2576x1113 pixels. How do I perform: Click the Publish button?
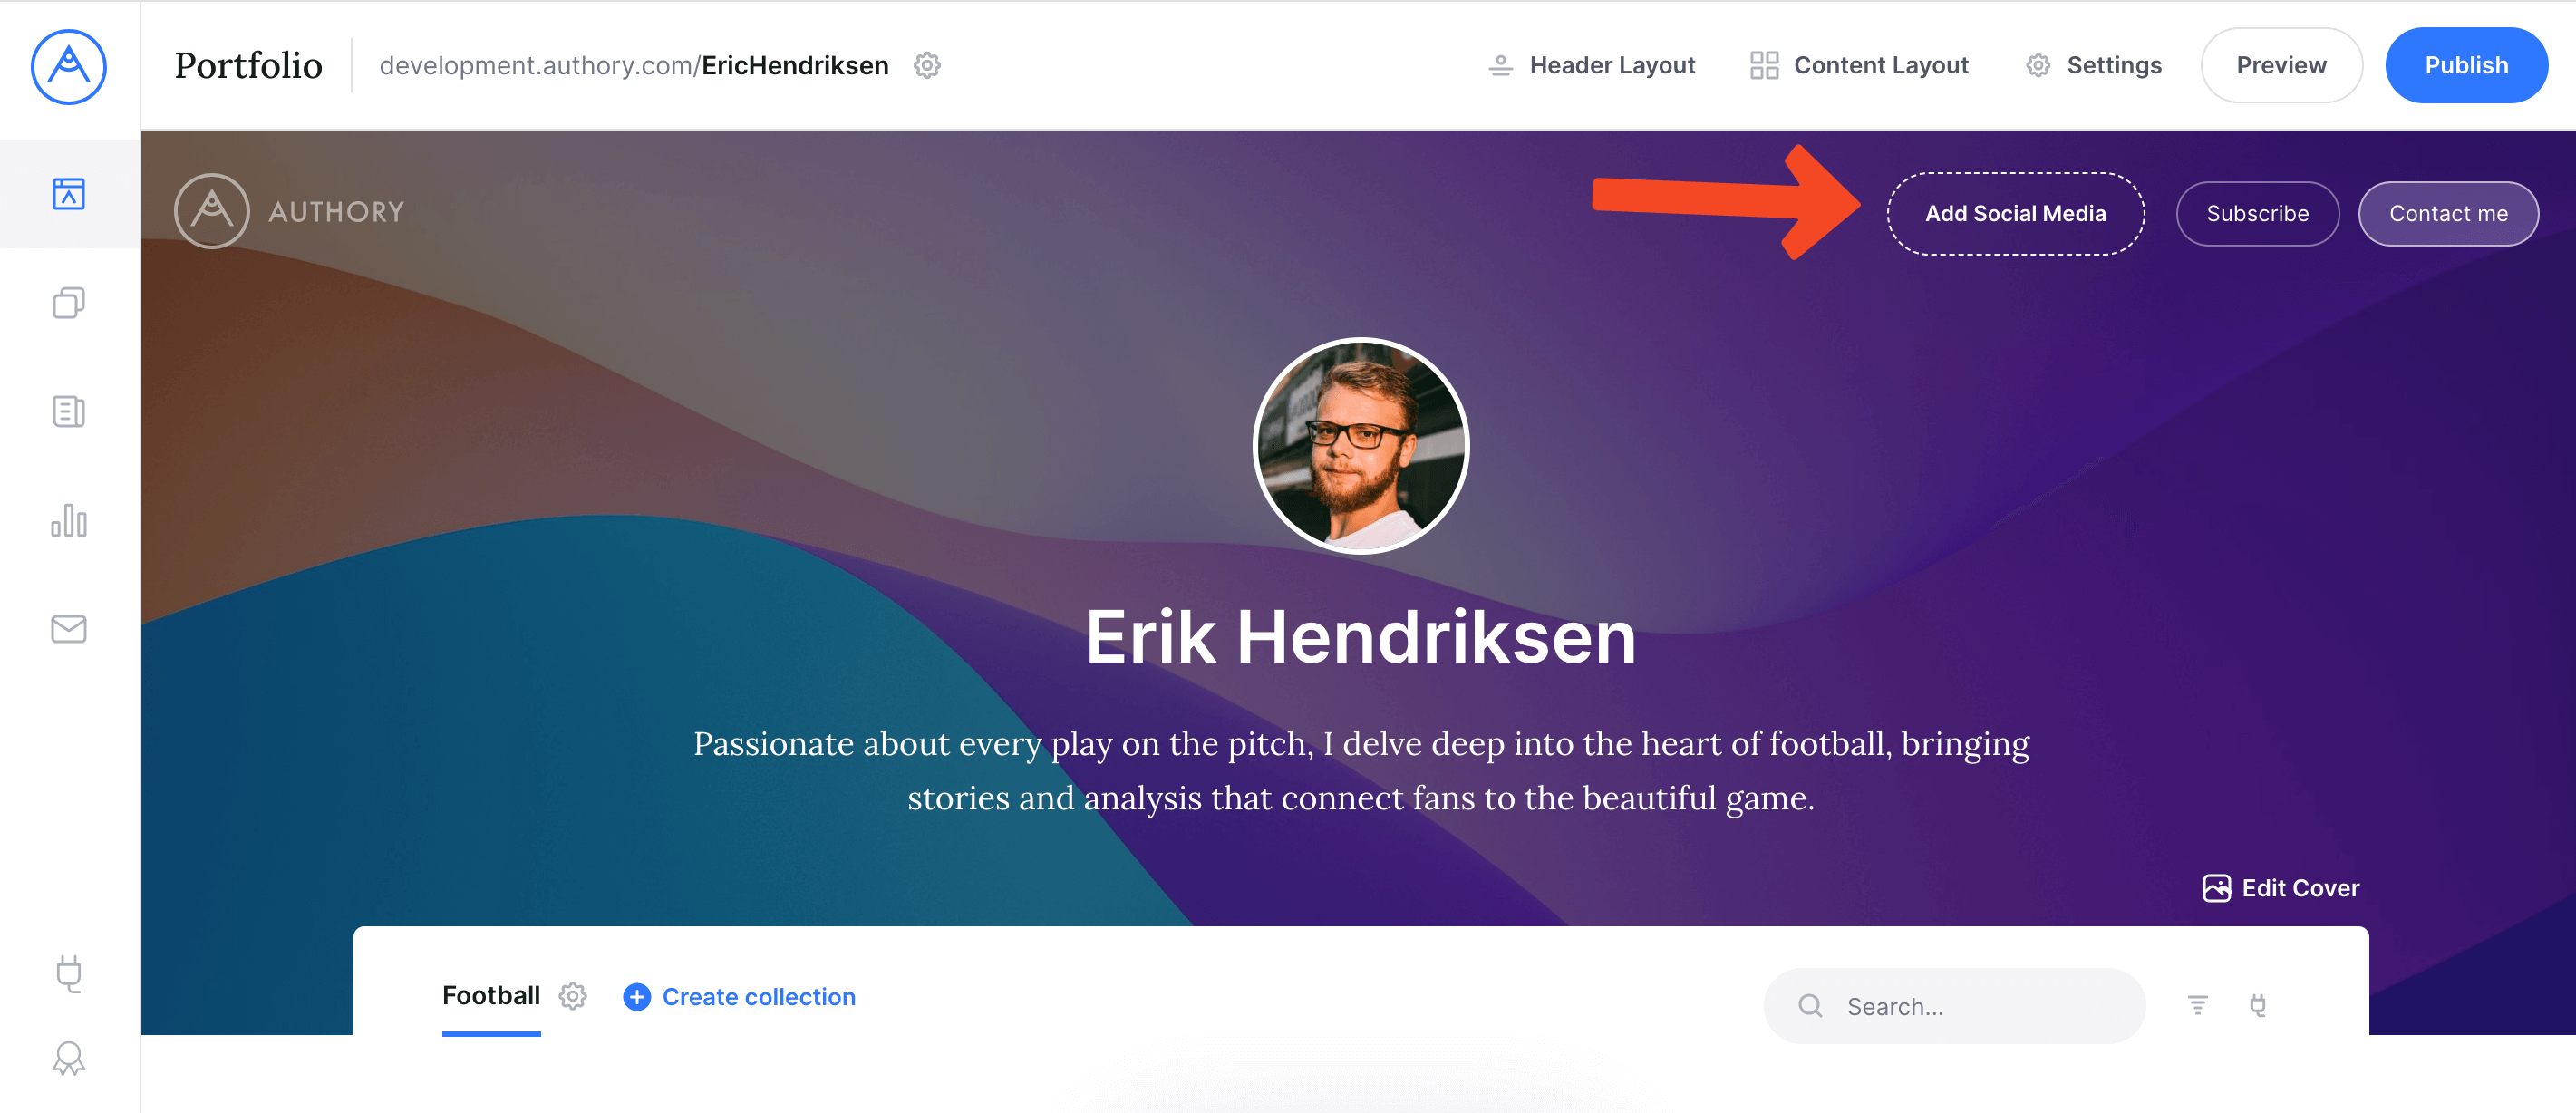2466,65
